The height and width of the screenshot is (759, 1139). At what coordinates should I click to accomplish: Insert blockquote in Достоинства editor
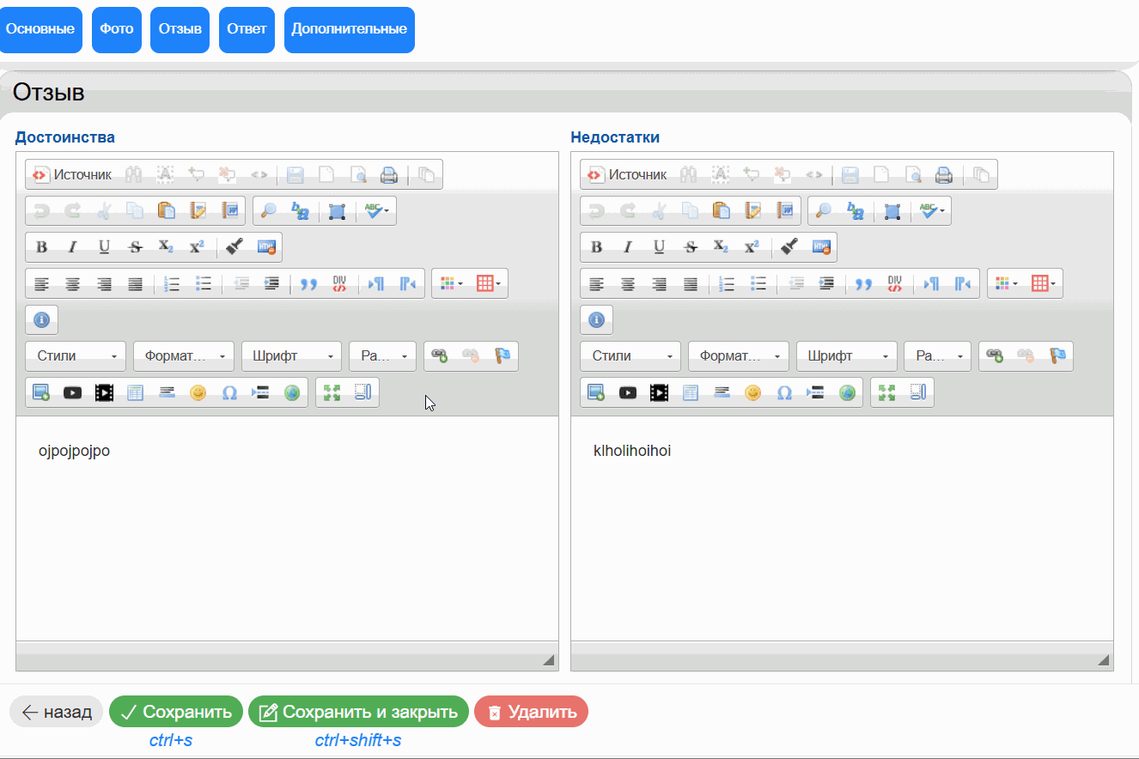(308, 284)
